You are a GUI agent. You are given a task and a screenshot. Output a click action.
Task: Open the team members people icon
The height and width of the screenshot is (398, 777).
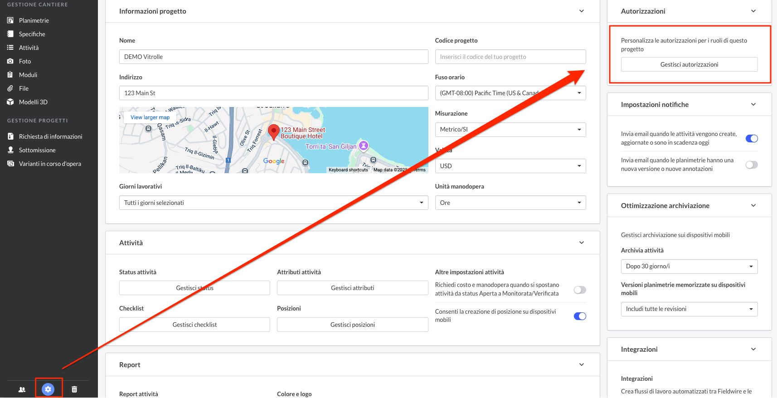(x=22, y=389)
